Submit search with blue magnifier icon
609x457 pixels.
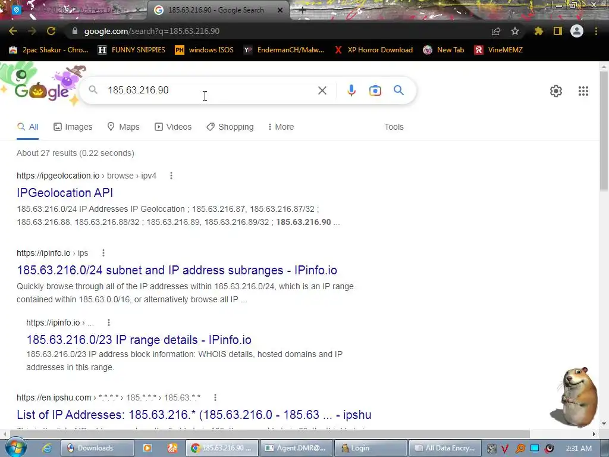pos(398,90)
